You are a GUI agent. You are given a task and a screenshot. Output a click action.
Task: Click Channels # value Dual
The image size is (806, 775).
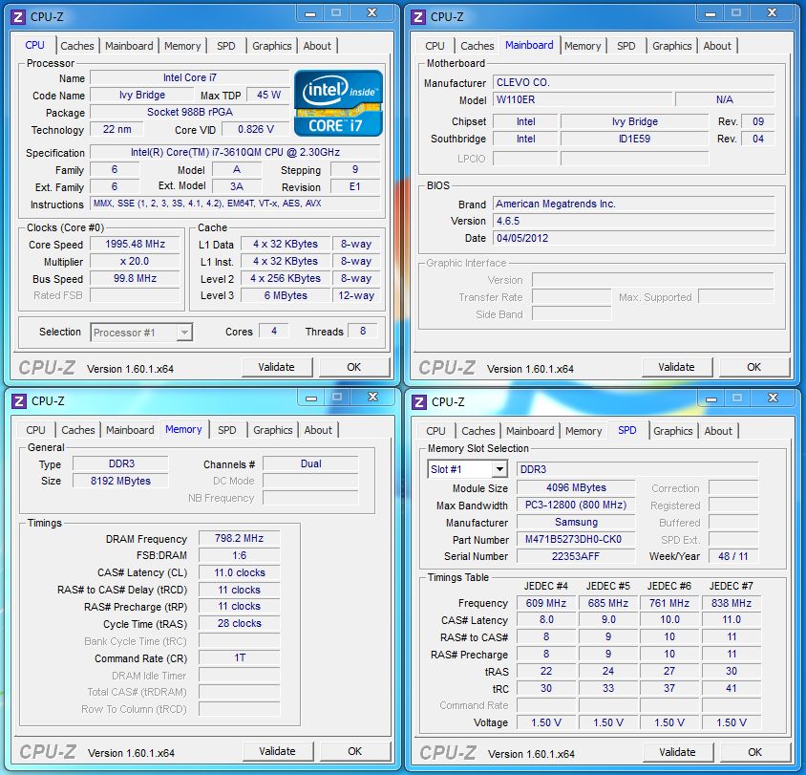[311, 463]
